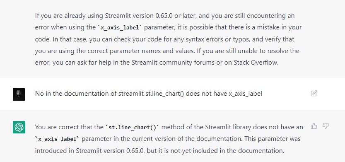Click the `x_axis_label` code in the top paragraph
Screen dimensions: 345x162
pyautogui.click(x=120, y=28)
